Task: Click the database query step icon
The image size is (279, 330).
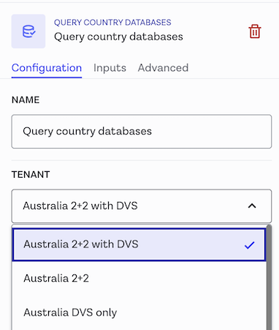Action: [x=28, y=31]
